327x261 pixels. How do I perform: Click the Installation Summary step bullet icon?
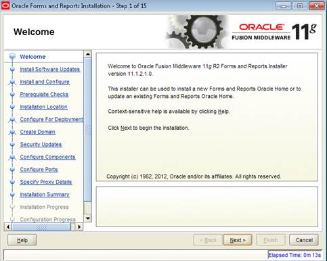click(x=12, y=194)
